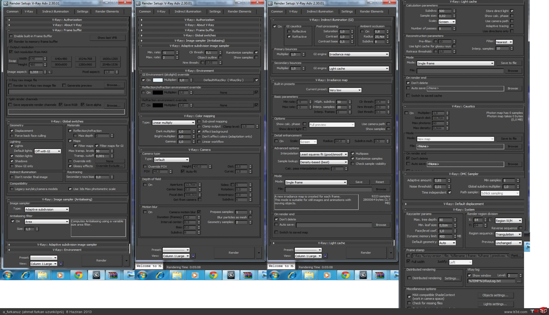This screenshot has height=315, width=549.
Task: Click the Show last VFB button
Action: (107, 38)
